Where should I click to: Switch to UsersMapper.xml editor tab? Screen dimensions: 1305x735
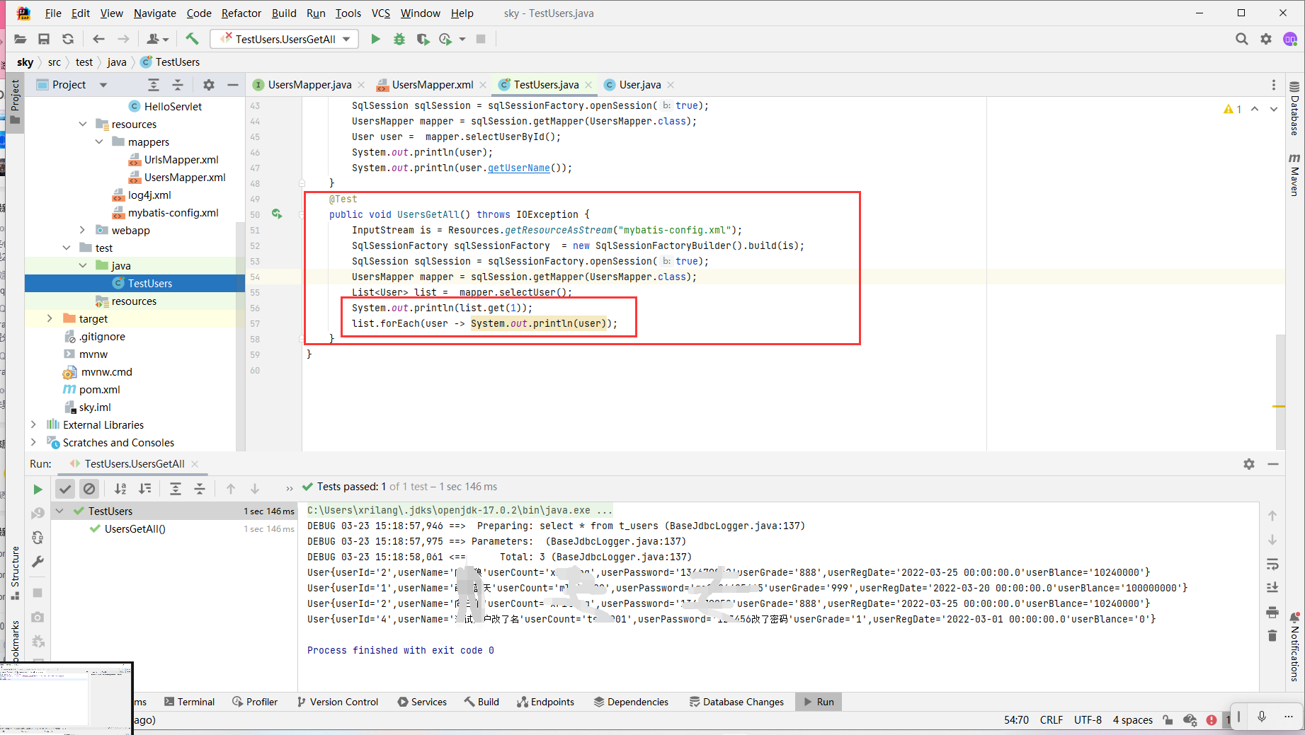tap(433, 85)
